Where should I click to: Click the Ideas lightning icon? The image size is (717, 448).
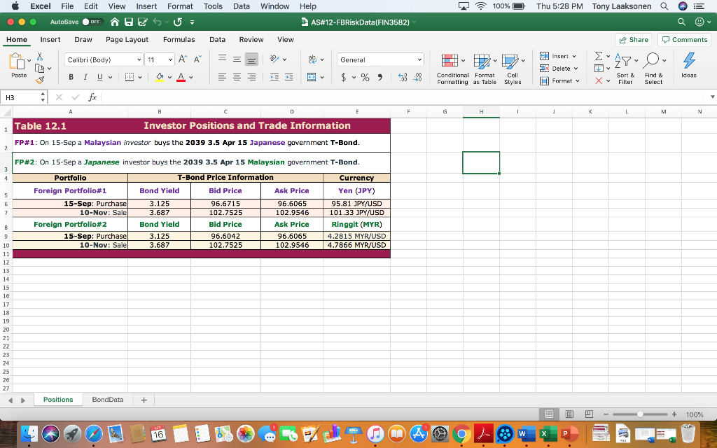[688, 61]
